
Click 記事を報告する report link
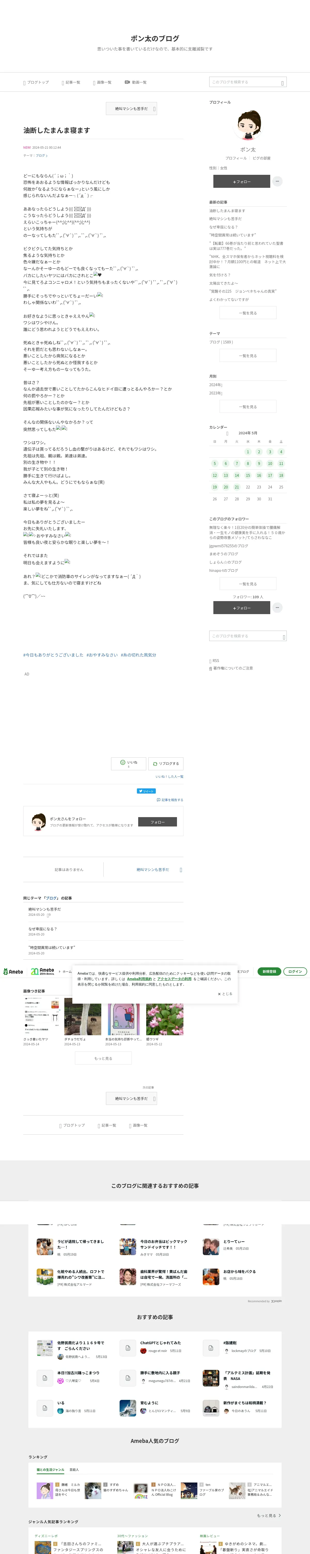pyautogui.click(x=170, y=800)
